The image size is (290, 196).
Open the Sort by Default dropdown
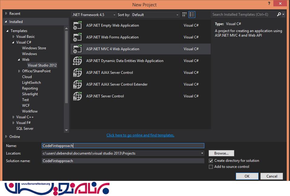(155, 15)
